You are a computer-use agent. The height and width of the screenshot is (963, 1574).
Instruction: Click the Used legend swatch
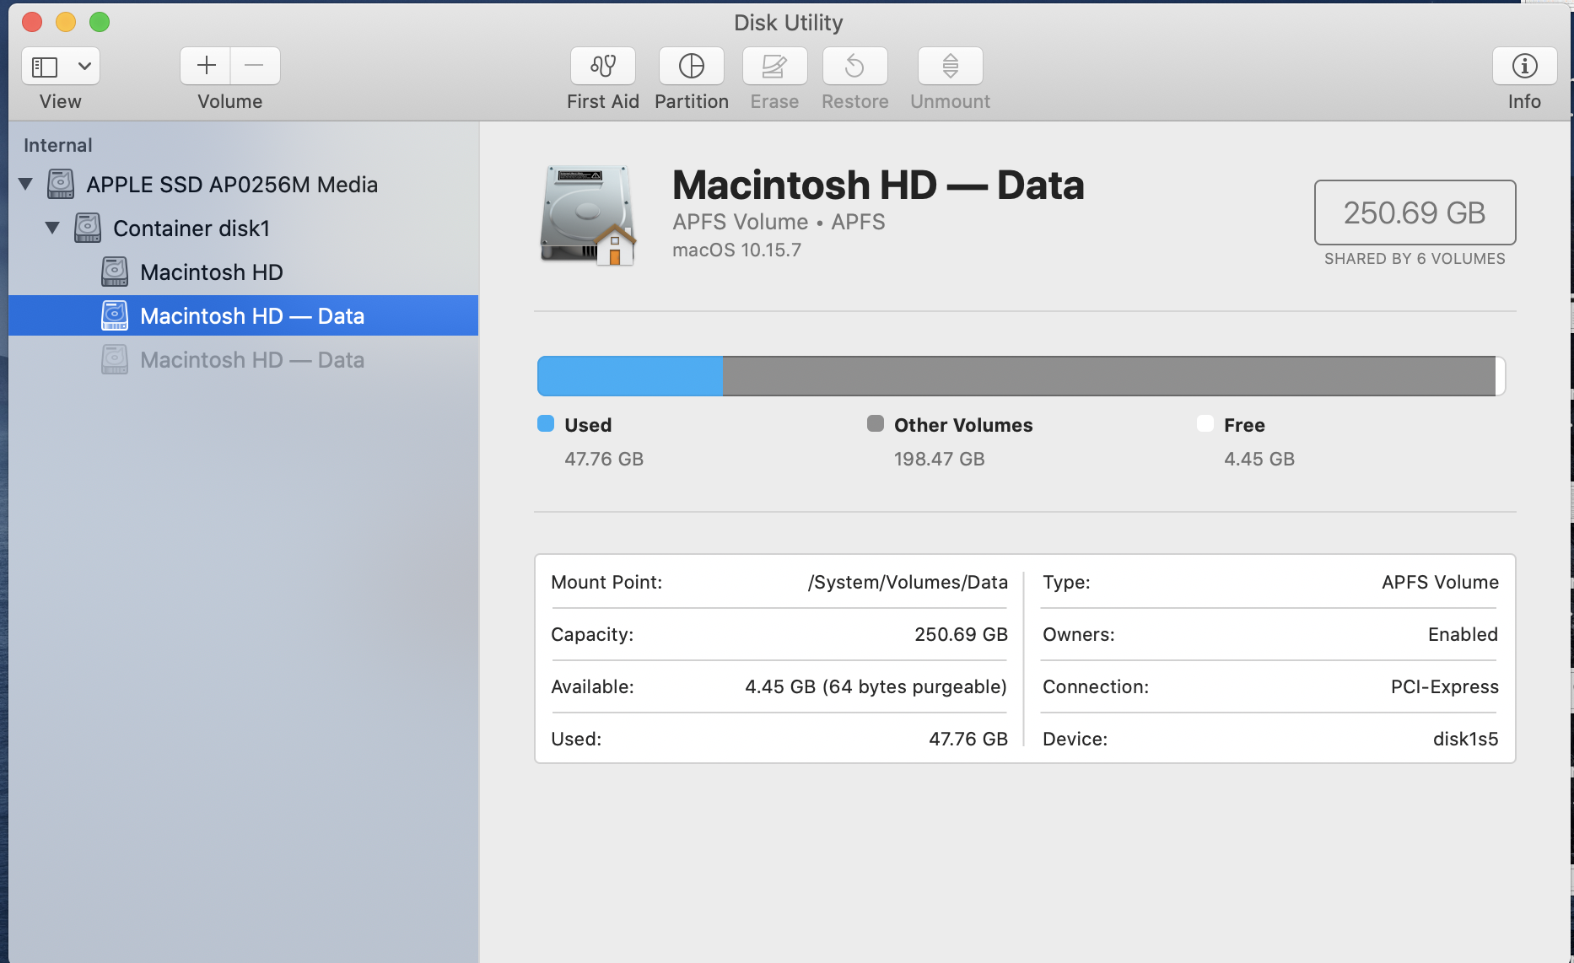[545, 424]
